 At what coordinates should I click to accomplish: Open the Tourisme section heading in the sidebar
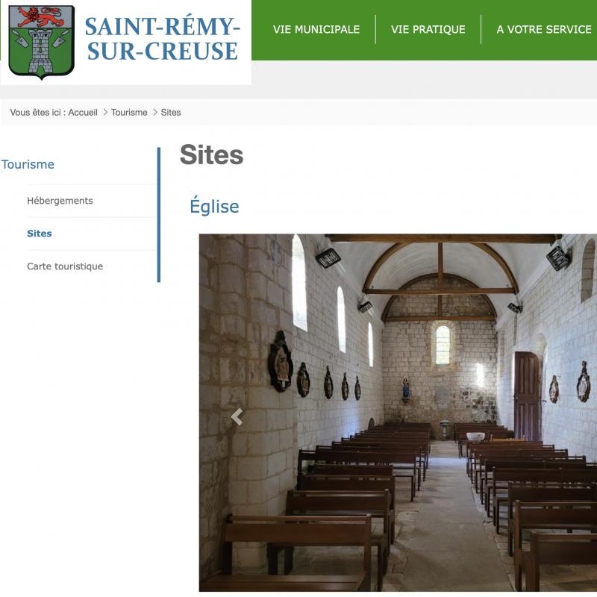click(28, 164)
